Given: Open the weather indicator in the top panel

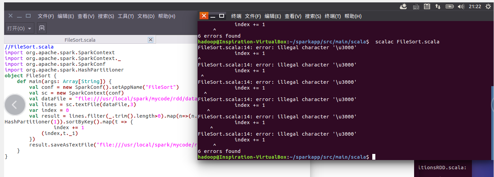Looking at the screenshot, I should pyautogui.click(x=404, y=6).
